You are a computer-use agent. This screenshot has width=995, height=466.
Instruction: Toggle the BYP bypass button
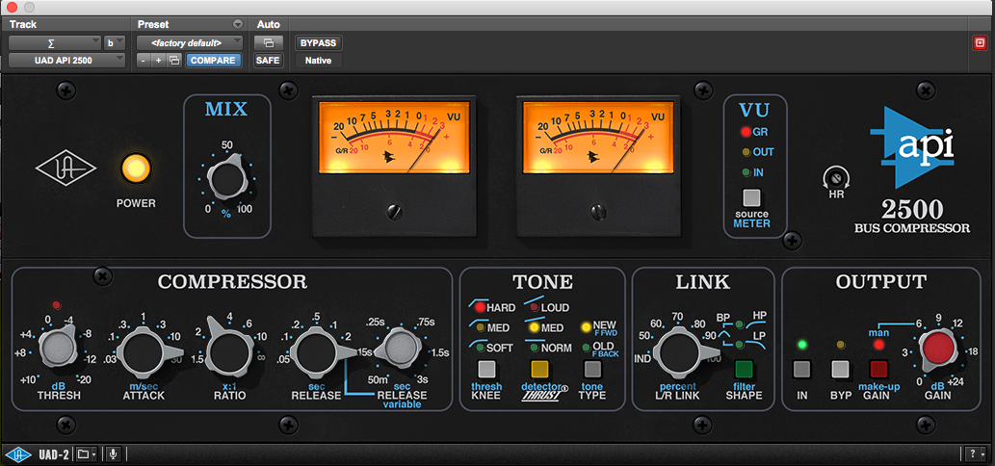(840, 369)
